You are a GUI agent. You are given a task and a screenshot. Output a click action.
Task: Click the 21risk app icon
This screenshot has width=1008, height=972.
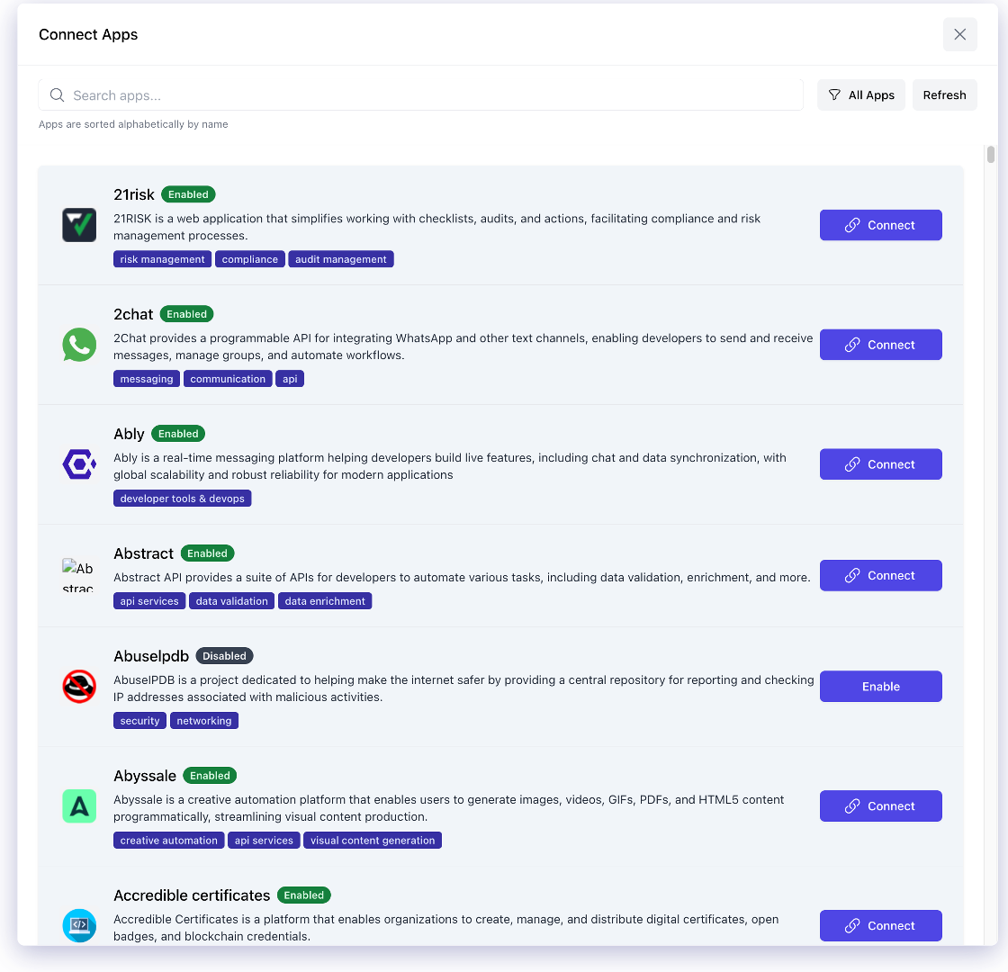tap(79, 225)
